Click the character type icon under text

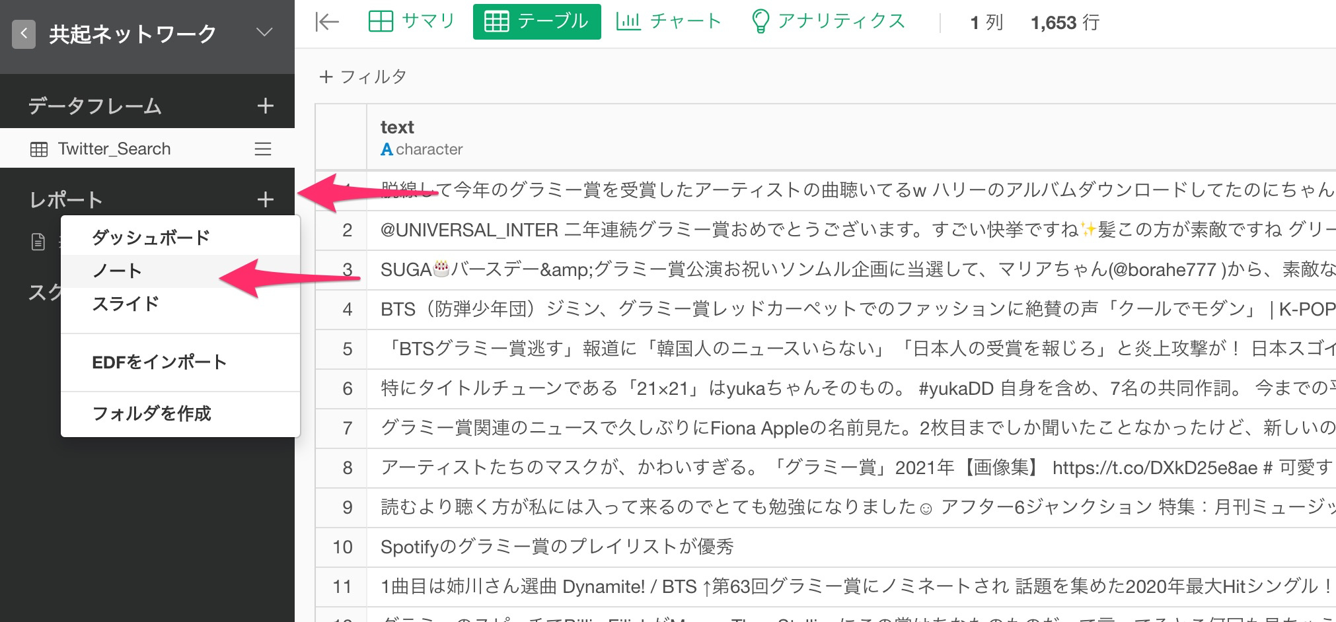tap(387, 150)
